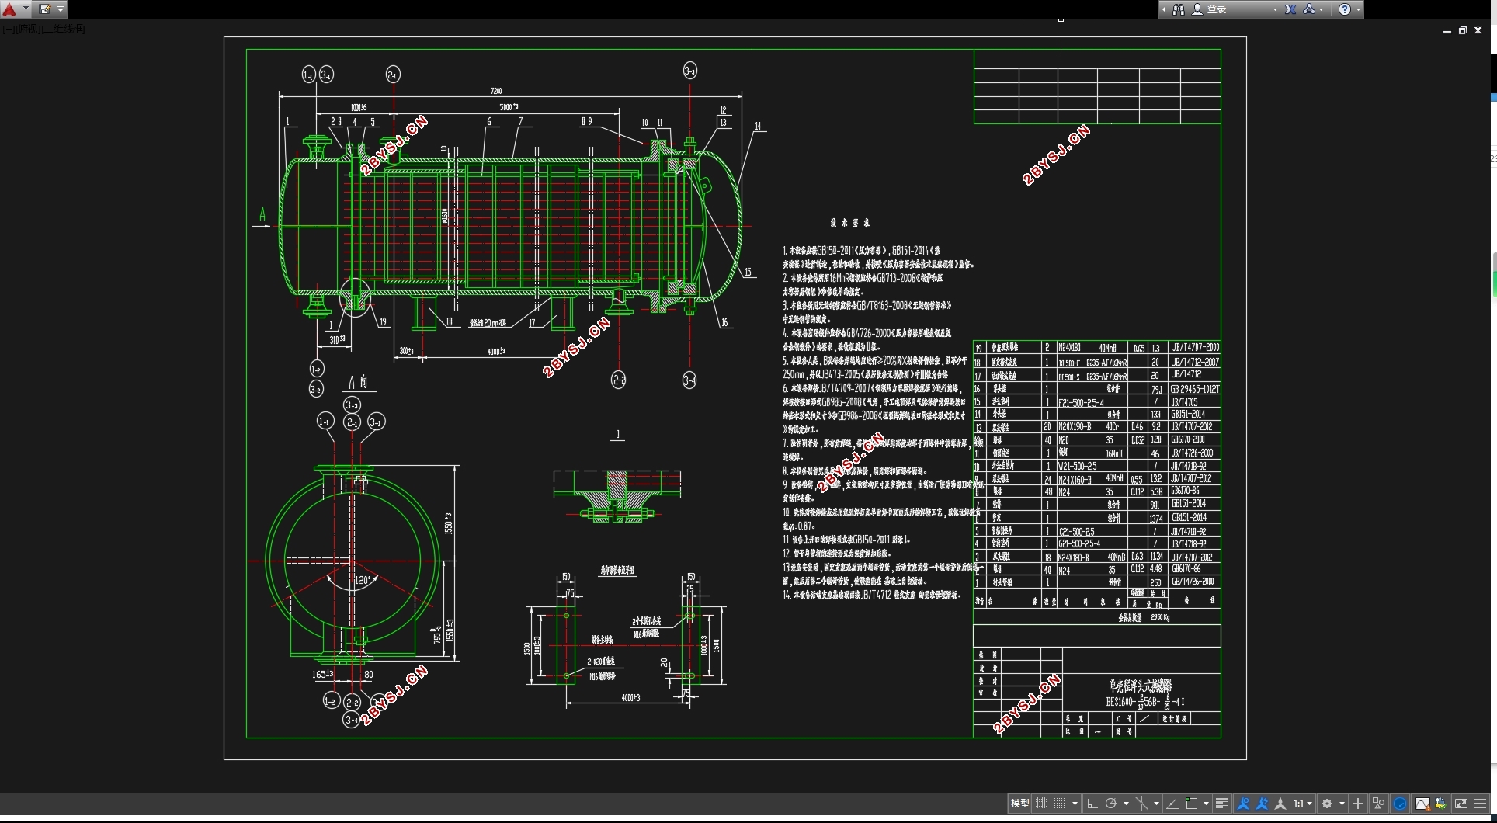This screenshot has width=1497, height=823.
Task: Restore the drawing window size
Action: point(1463,30)
